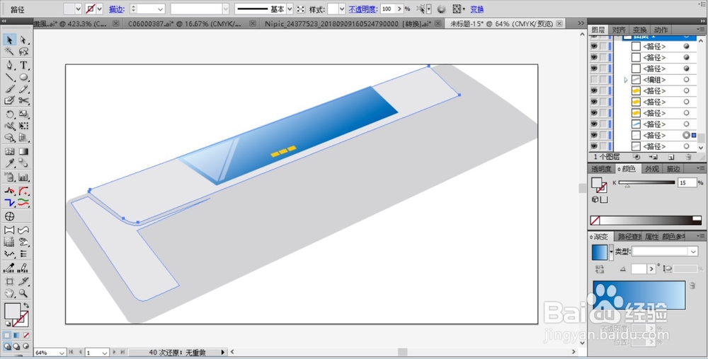
Task: Toggle visibility of second <路径> row
Action: pos(594,58)
